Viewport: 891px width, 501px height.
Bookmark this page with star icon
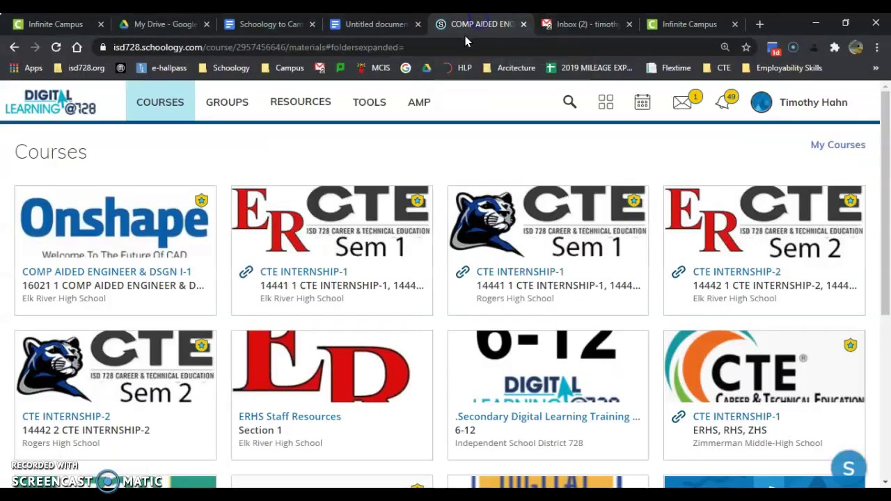point(746,47)
